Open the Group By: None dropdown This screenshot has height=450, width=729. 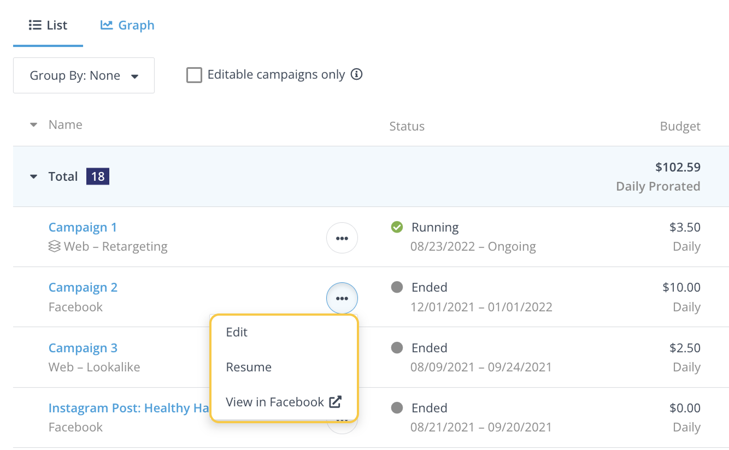click(x=84, y=75)
